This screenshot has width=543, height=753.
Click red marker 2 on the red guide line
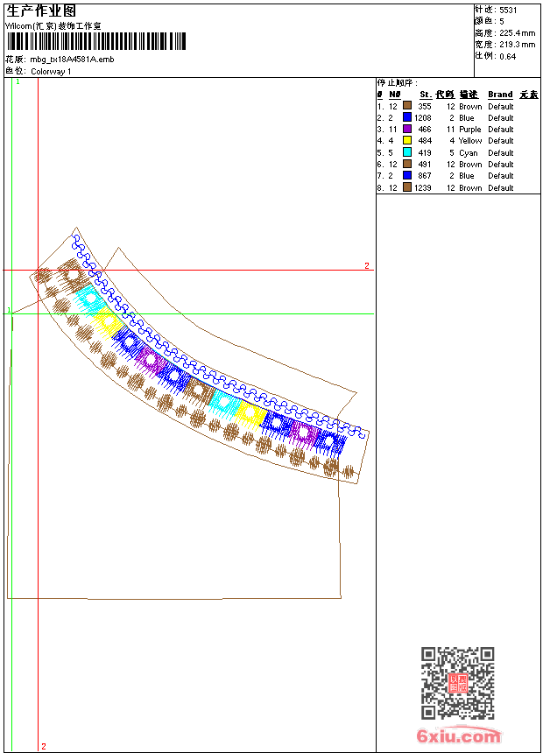tap(367, 265)
